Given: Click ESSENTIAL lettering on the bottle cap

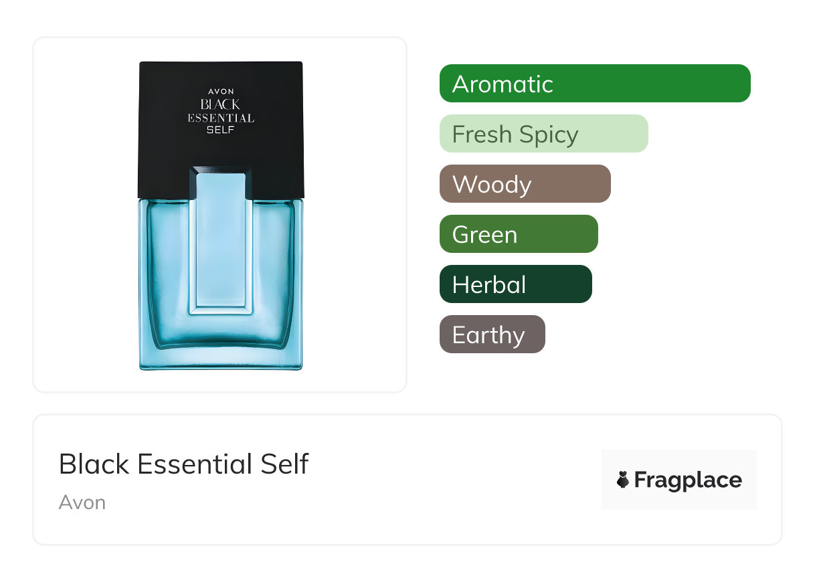Looking at the screenshot, I should [x=221, y=118].
